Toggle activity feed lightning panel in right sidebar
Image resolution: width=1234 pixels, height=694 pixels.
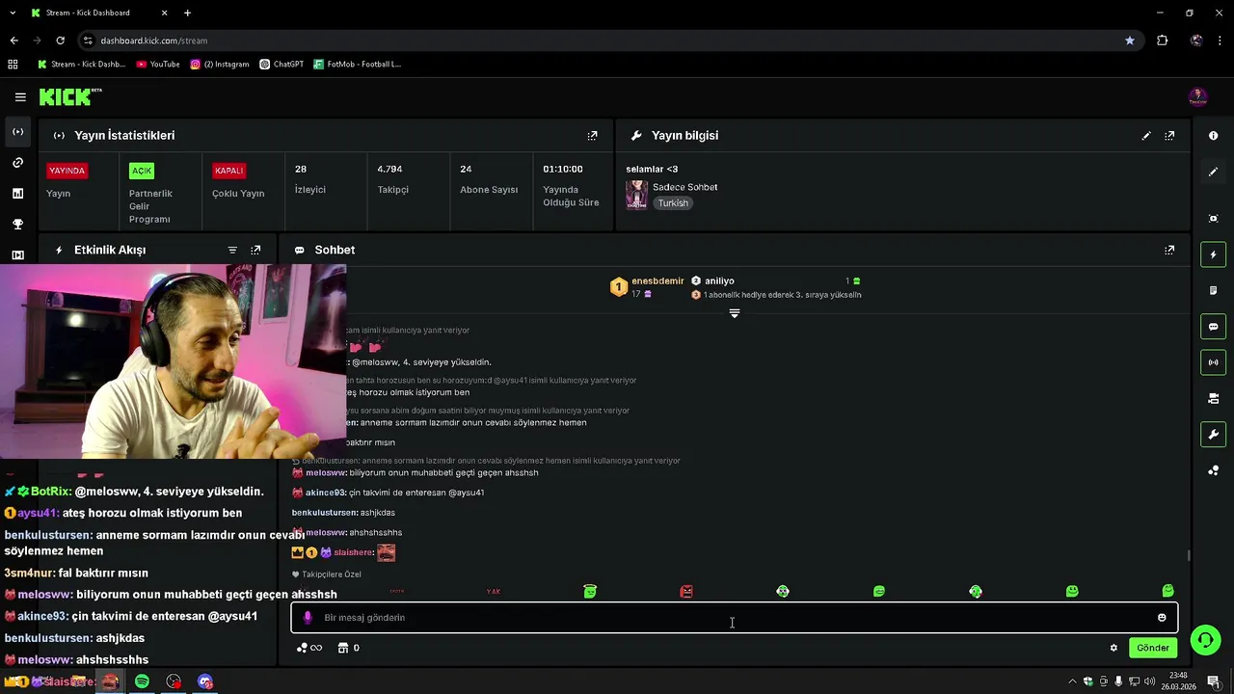click(1213, 254)
